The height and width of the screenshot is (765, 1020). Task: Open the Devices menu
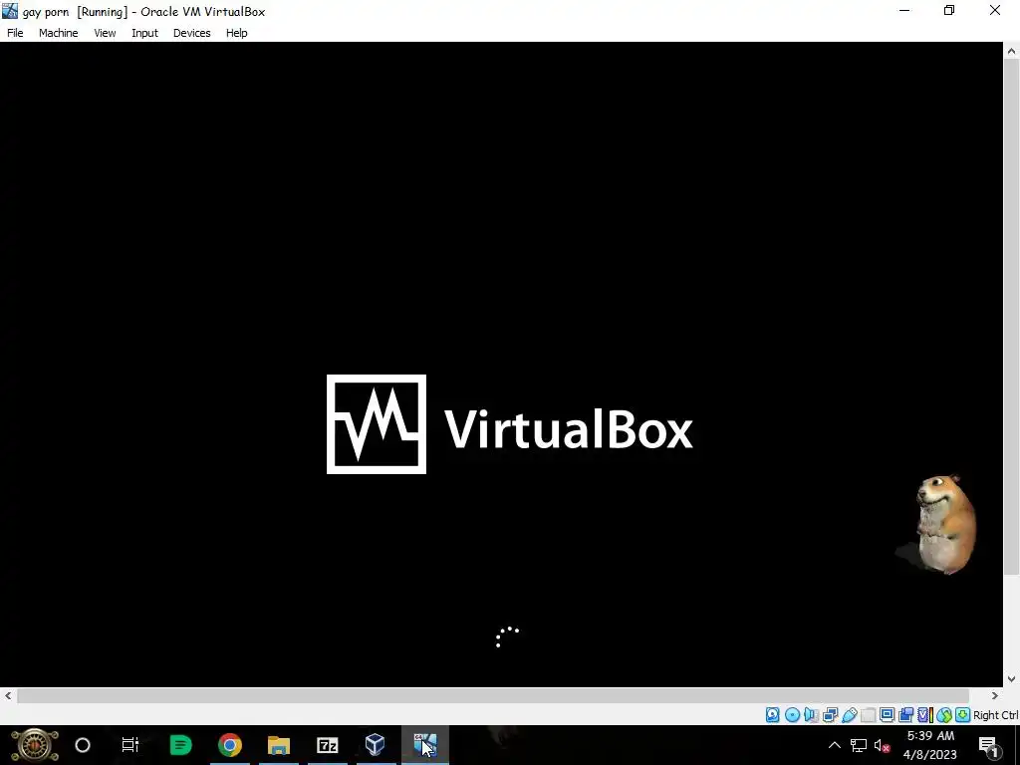[192, 33]
